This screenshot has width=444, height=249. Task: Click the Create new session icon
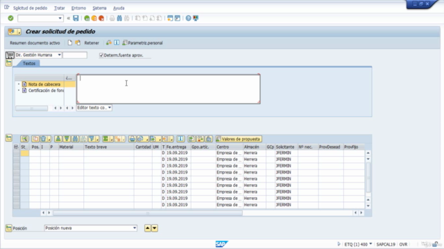[170, 18]
